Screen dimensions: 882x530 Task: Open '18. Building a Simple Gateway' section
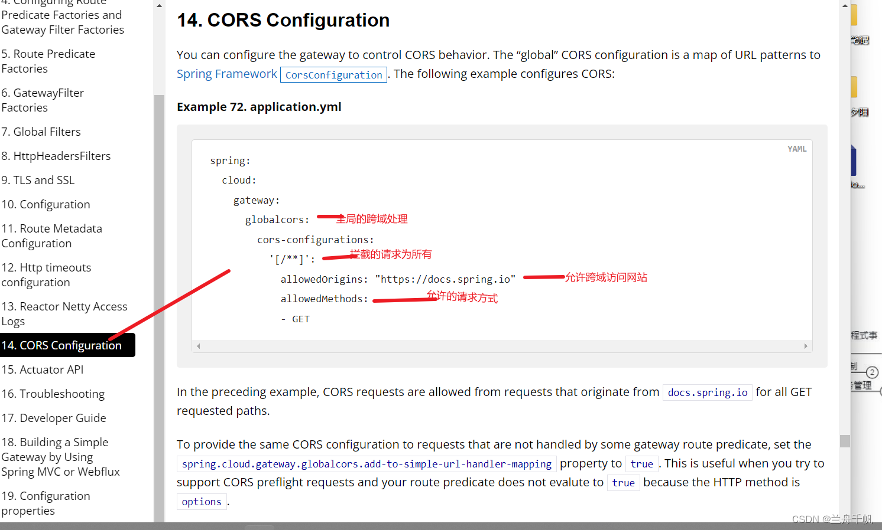coord(60,457)
